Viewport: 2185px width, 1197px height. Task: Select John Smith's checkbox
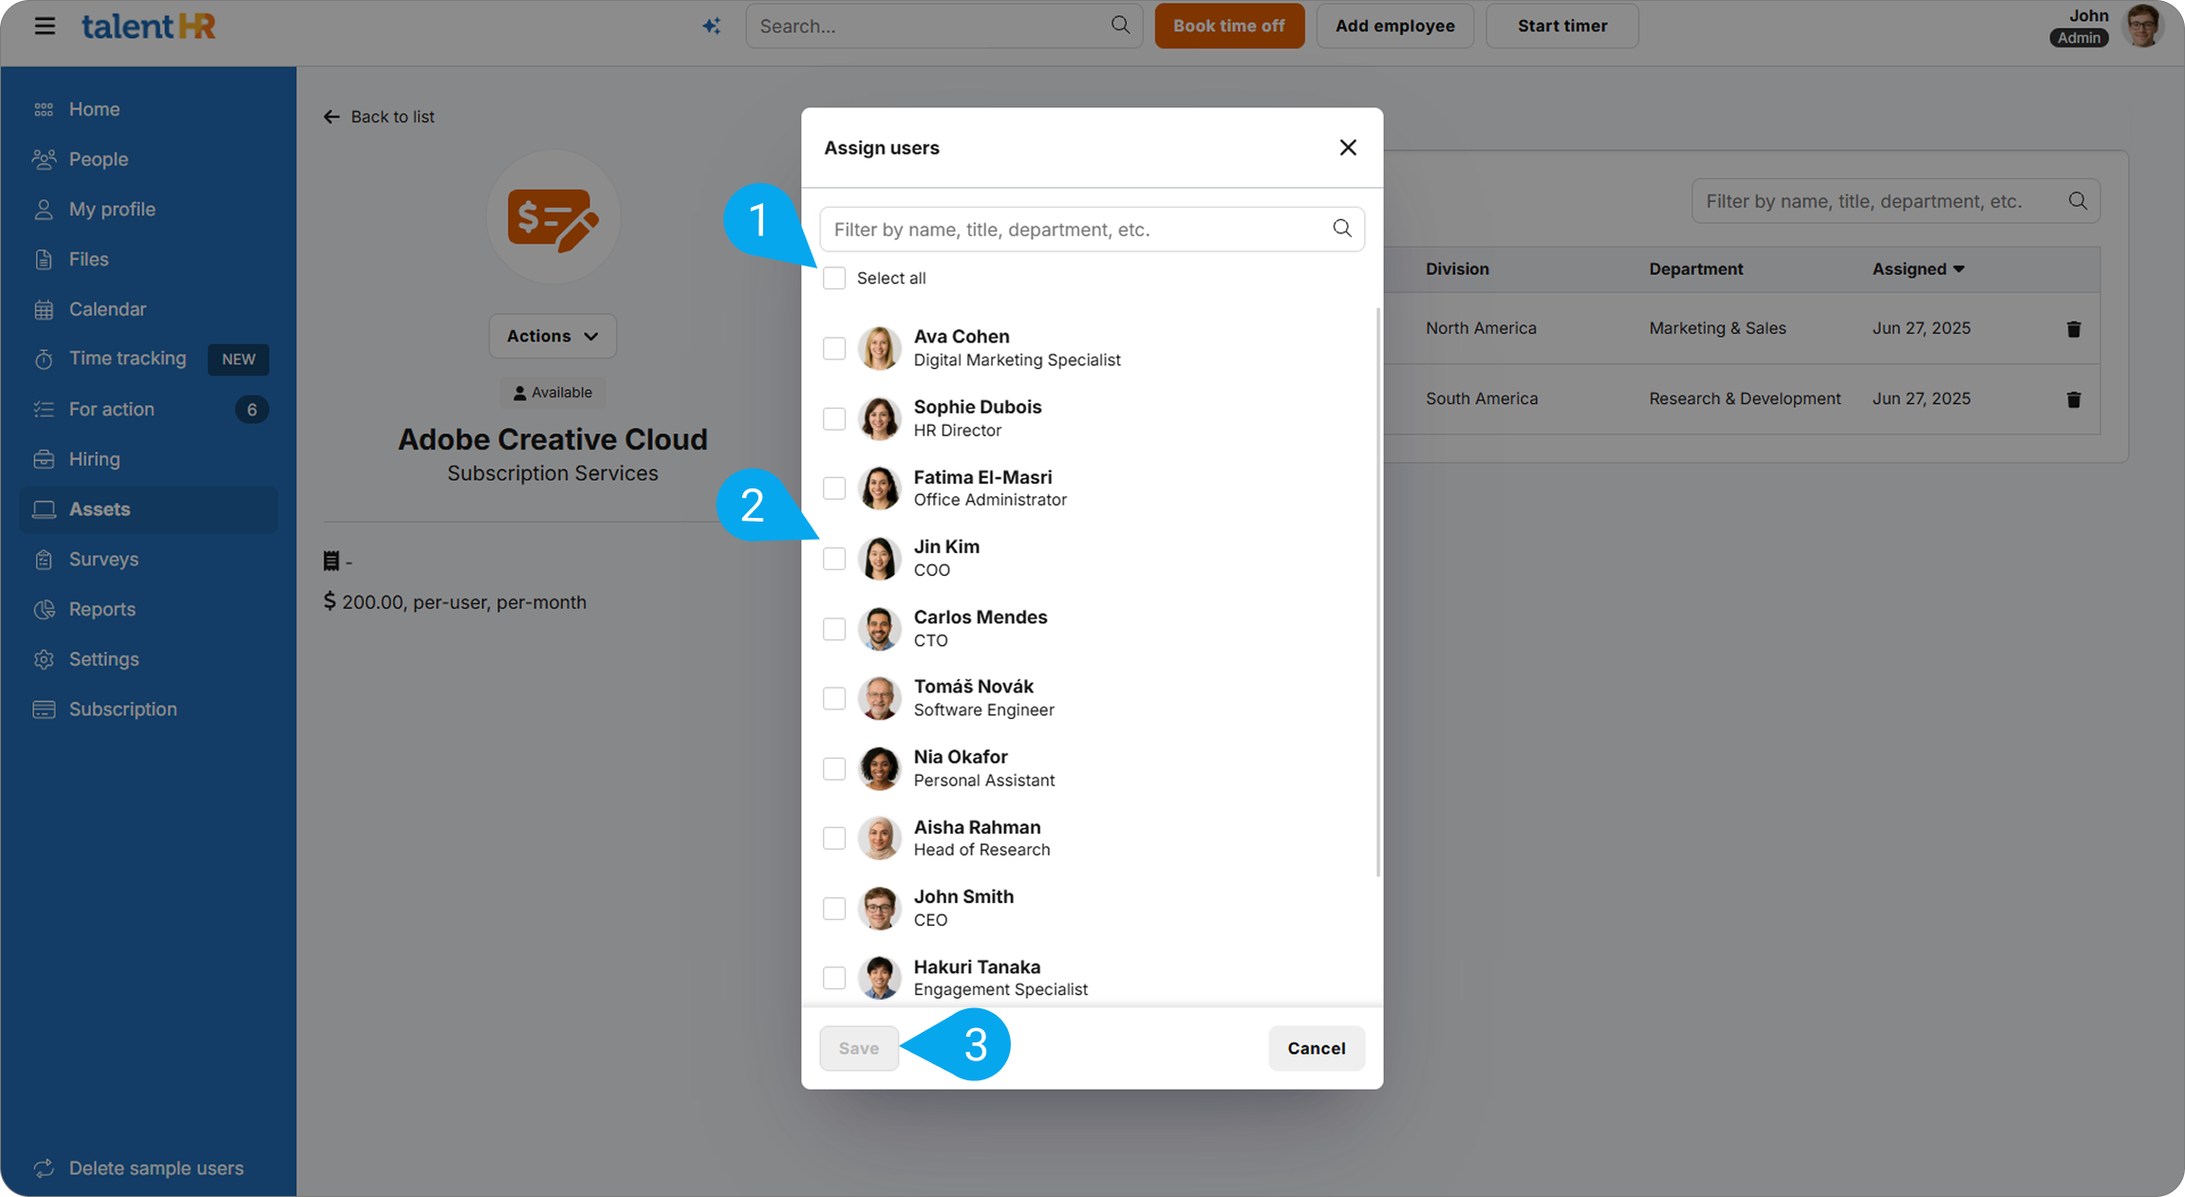pos(833,909)
